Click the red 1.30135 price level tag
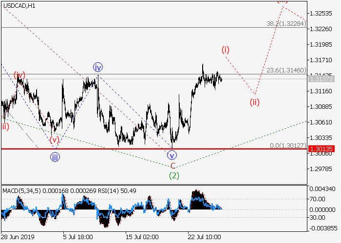The image size is (341, 243). point(322,149)
